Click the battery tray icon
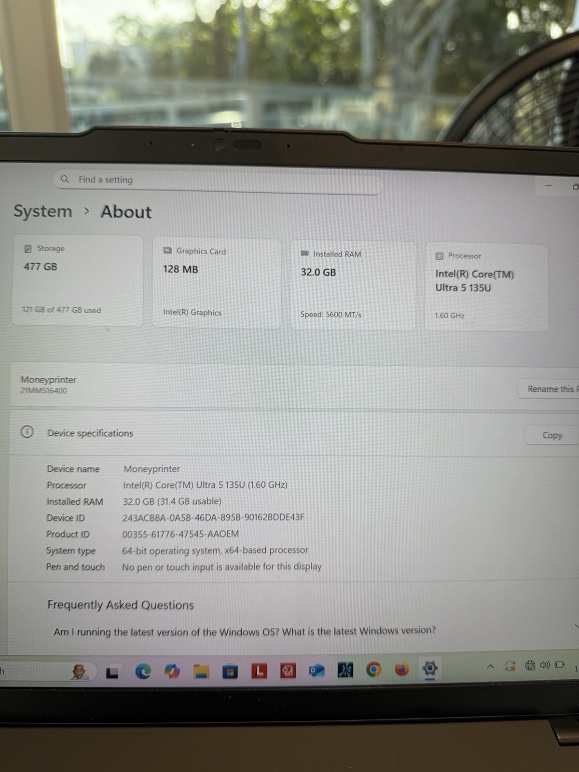 pyautogui.click(x=559, y=664)
